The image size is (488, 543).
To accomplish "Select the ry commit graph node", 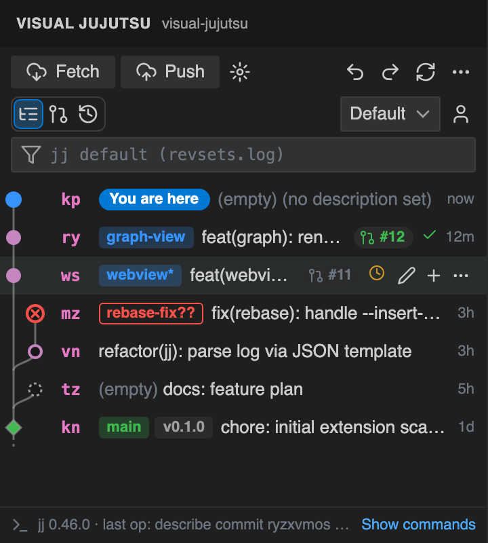I will coord(14,238).
